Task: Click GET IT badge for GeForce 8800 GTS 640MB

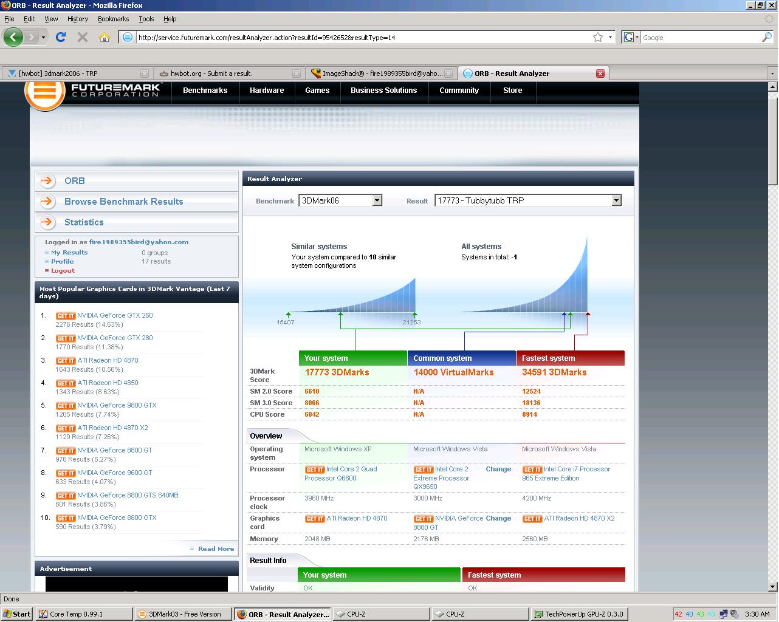Action: pos(66,496)
